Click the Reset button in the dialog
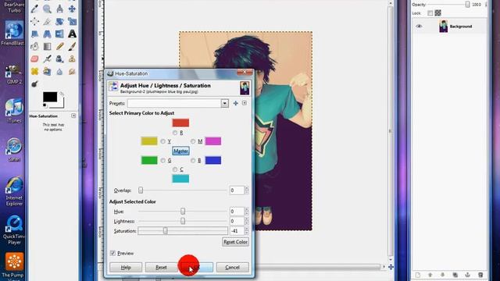This screenshot has width=500, height=281. (161, 267)
